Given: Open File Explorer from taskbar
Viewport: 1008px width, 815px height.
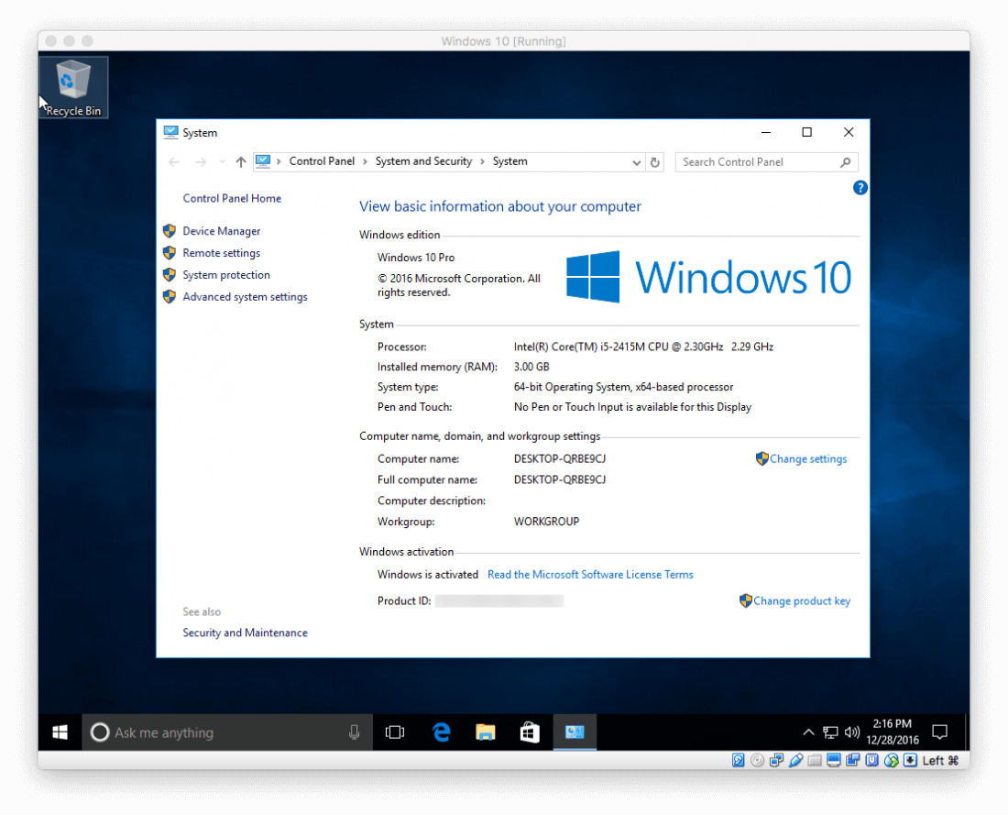Looking at the screenshot, I should click(x=486, y=732).
